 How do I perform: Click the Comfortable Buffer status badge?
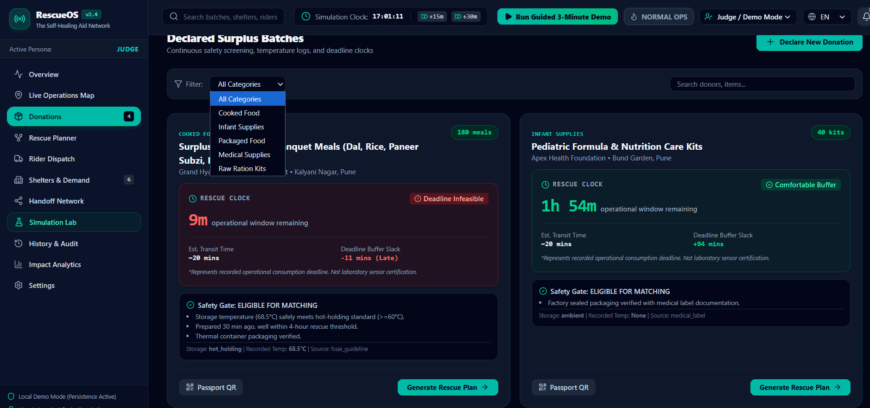point(800,185)
